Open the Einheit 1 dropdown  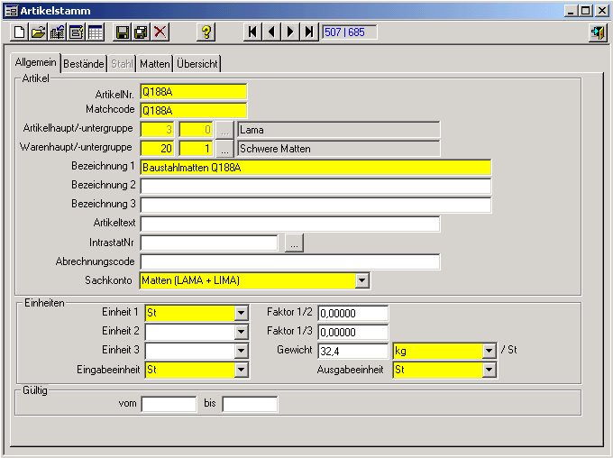[241, 314]
